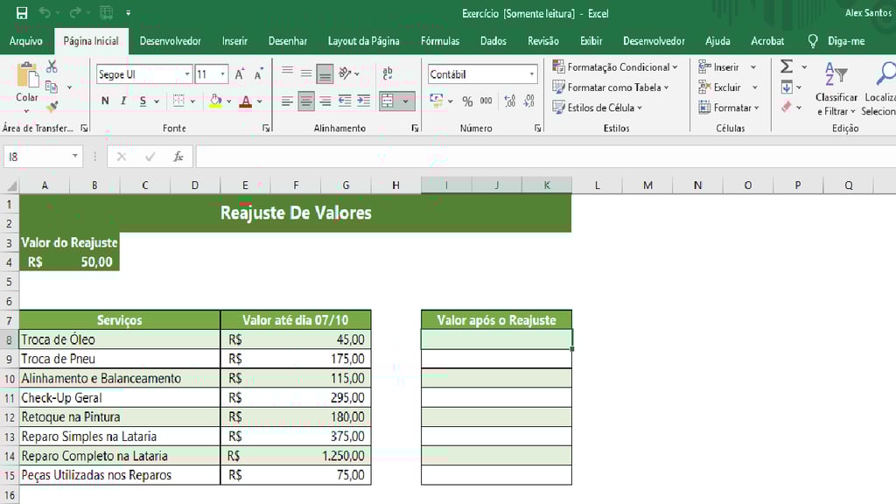The width and height of the screenshot is (896, 504).
Task: Decrease decimal places
Action: click(529, 101)
